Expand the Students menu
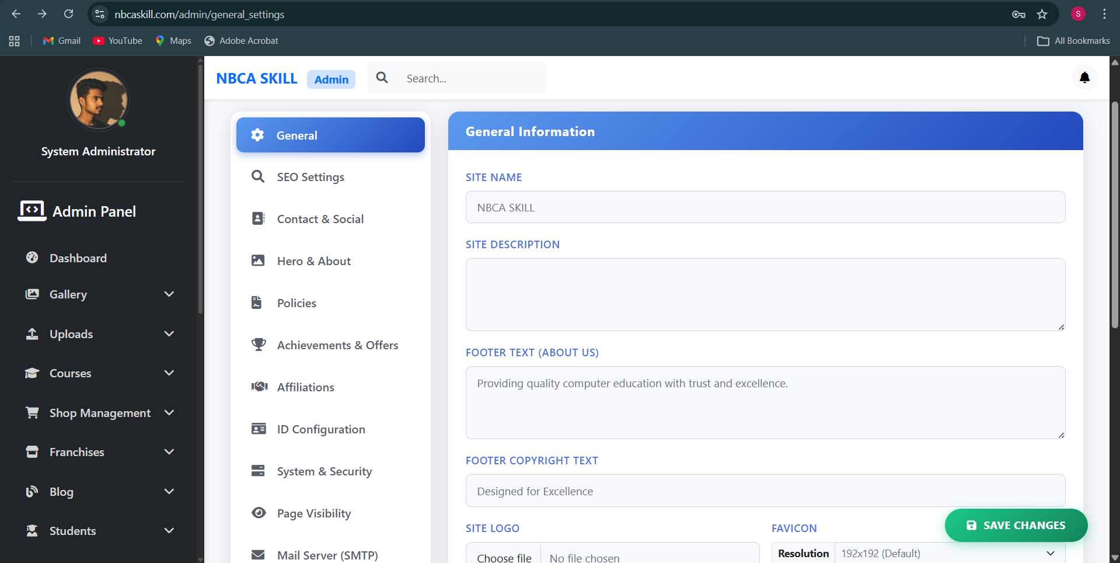The height and width of the screenshot is (563, 1120). (x=169, y=531)
